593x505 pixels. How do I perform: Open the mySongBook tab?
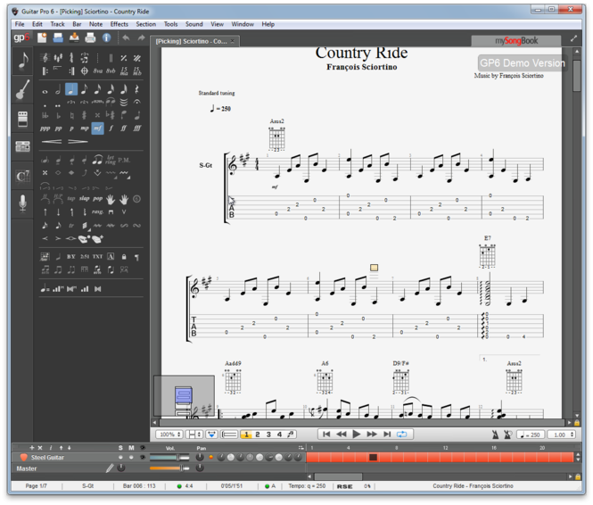pos(515,41)
